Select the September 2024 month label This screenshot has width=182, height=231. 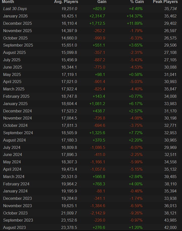point(18,133)
